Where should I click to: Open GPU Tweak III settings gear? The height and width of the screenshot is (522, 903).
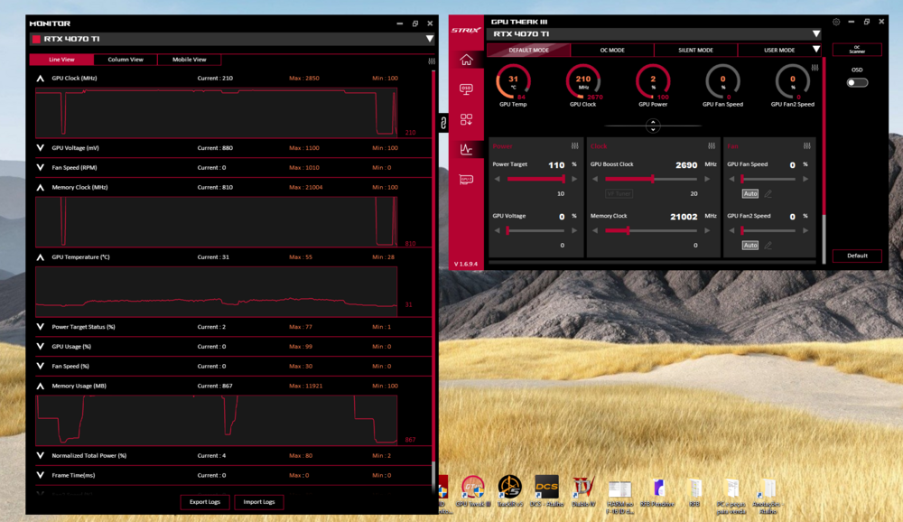836,22
